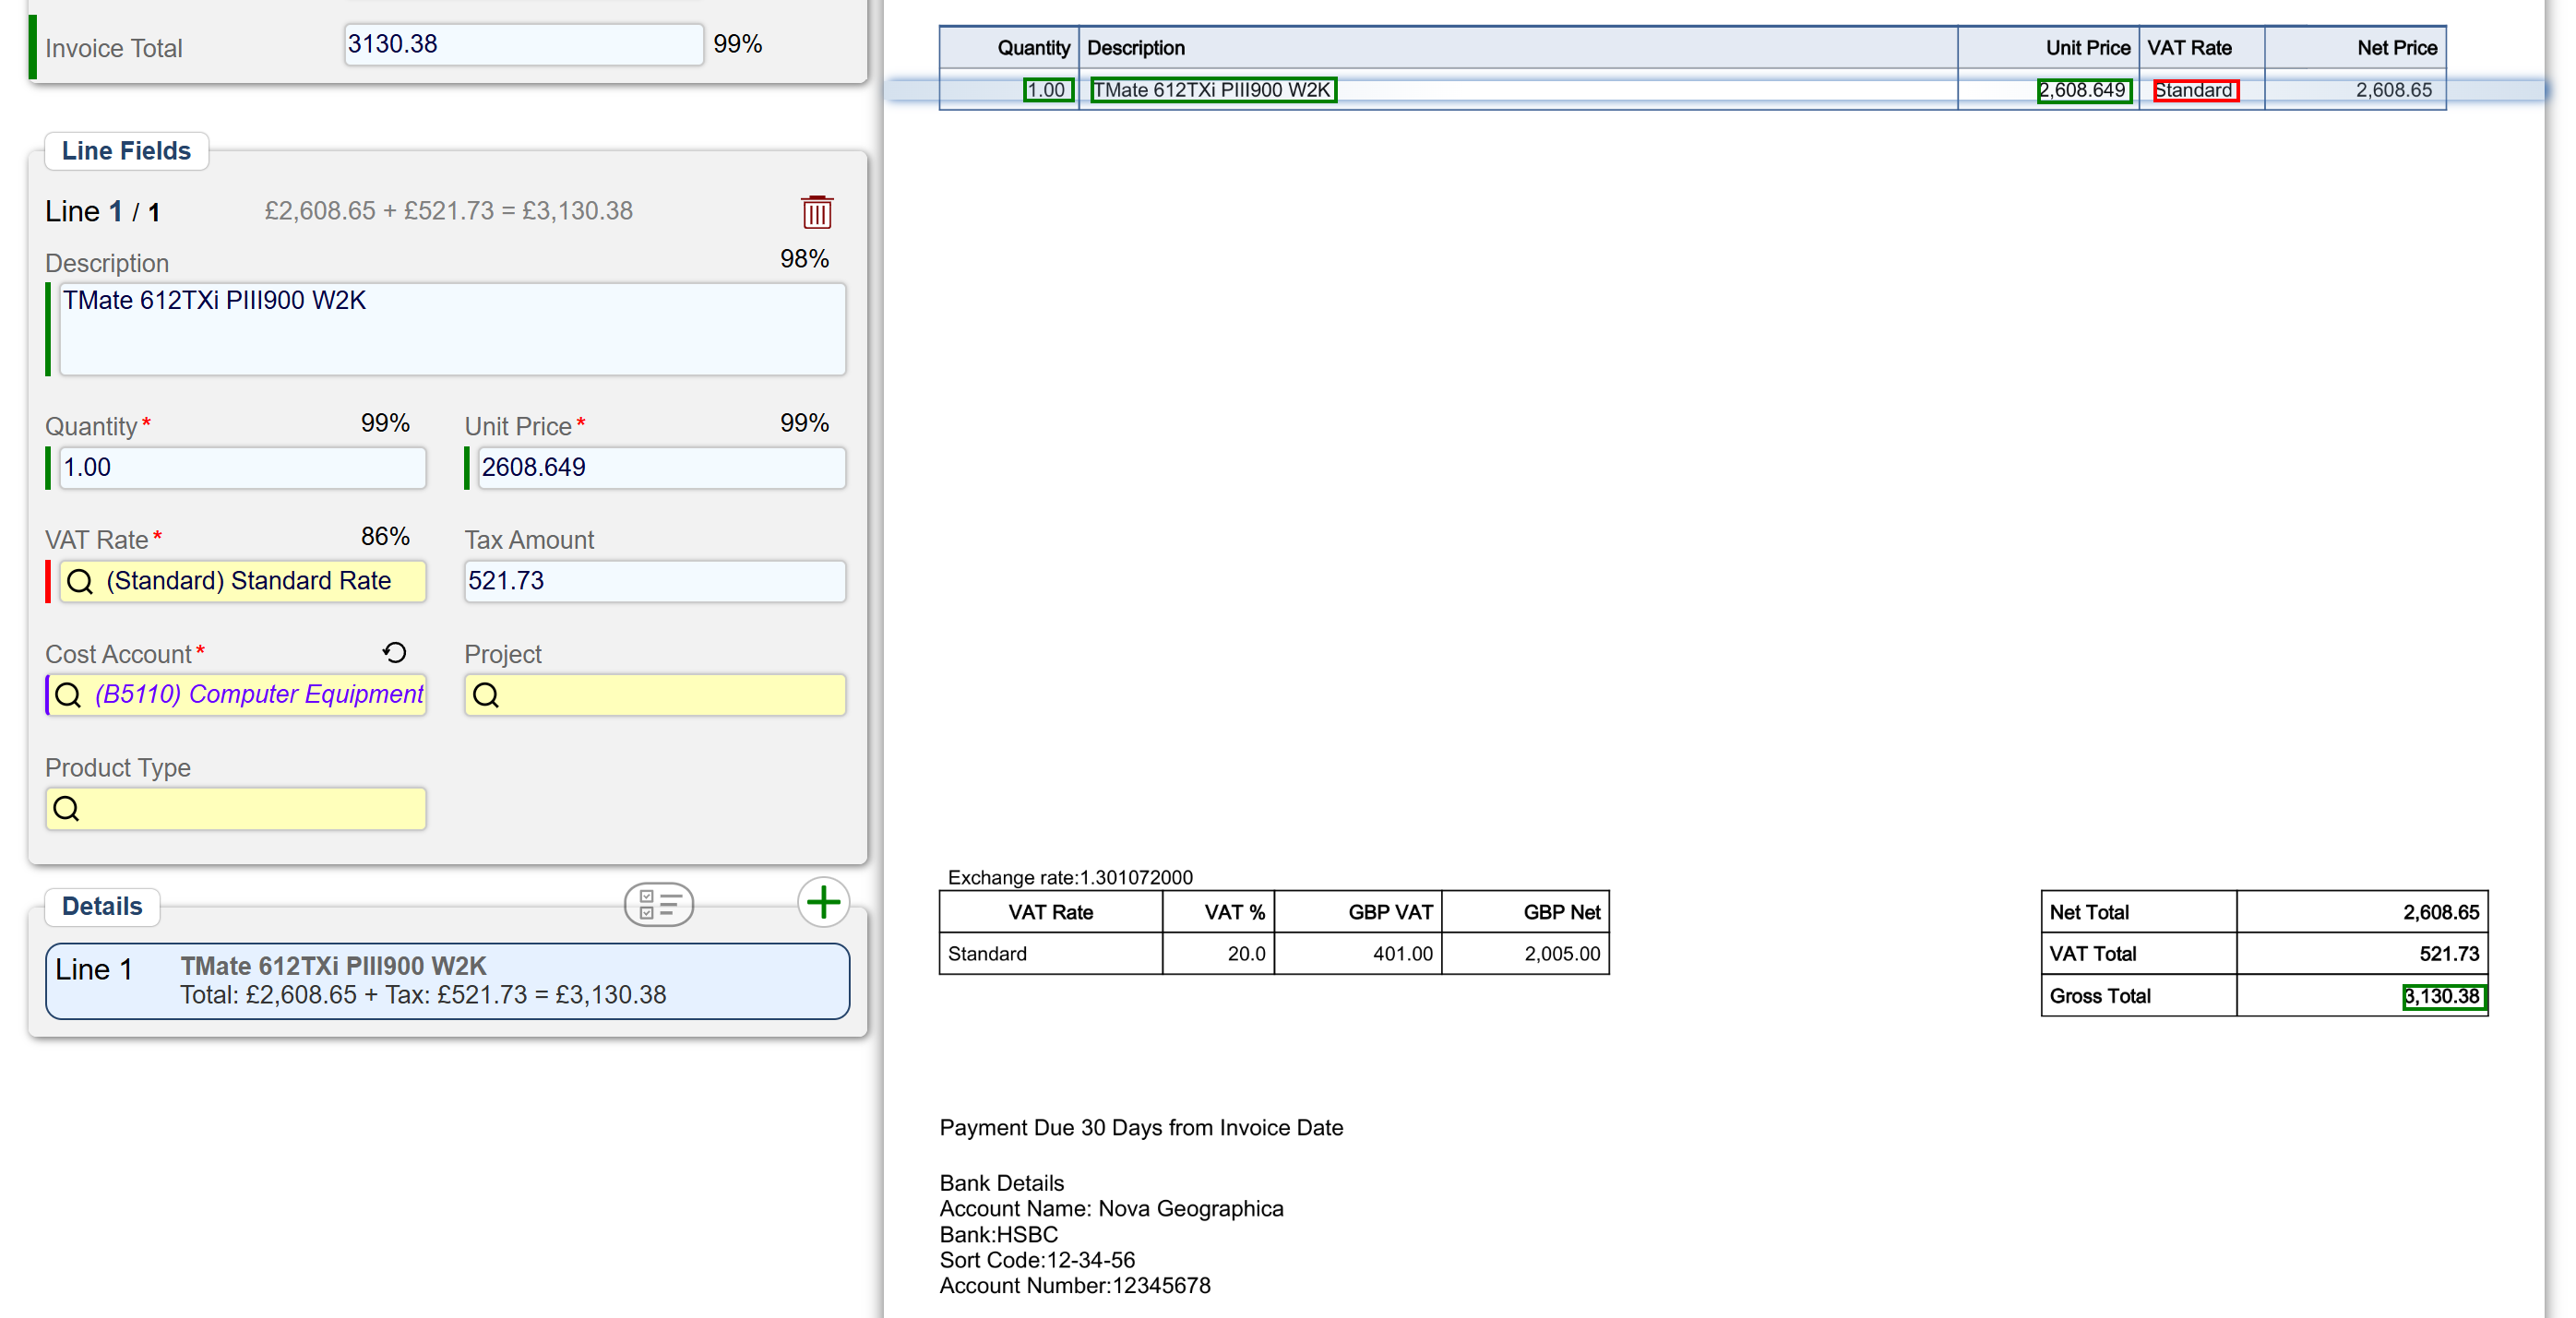The image size is (2576, 1318).
Task: Click the red-highlighted Standard VAT rate on invoice
Action: 2194,91
